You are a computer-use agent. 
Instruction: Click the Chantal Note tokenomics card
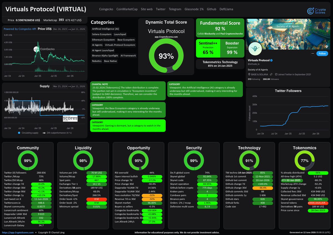click(x=128, y=91)
